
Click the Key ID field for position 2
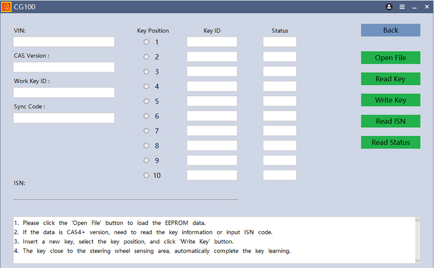pyautogui.click(x=212, y=57)
